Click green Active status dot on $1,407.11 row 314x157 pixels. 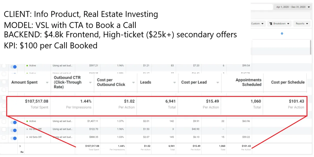point(27,121)
